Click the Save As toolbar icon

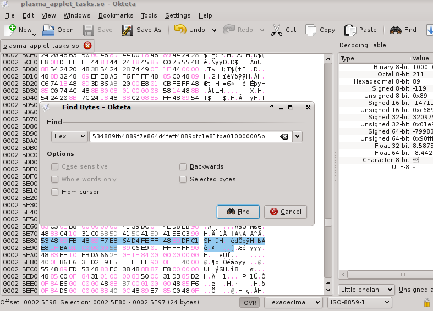(127, 30)
